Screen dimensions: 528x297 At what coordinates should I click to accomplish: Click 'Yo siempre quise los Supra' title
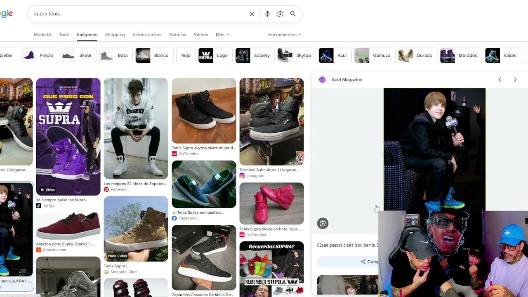(x=62, y=200)
